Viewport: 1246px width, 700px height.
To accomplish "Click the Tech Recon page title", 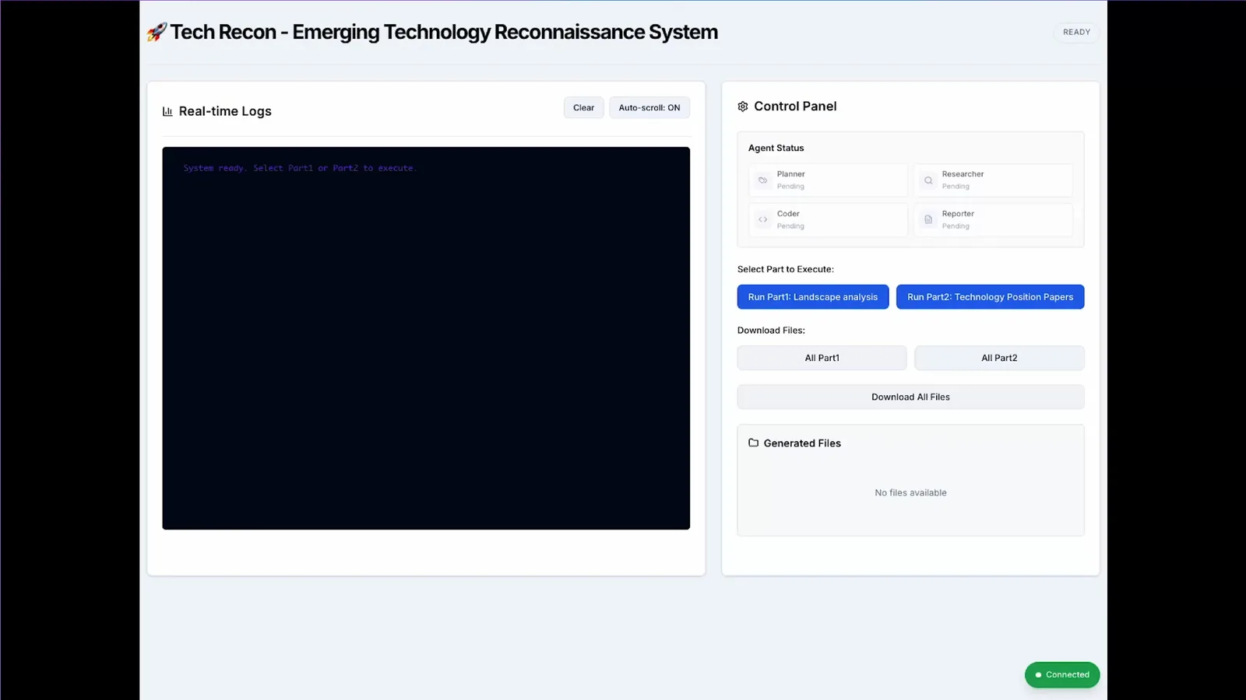I will [x=444, y=32].
